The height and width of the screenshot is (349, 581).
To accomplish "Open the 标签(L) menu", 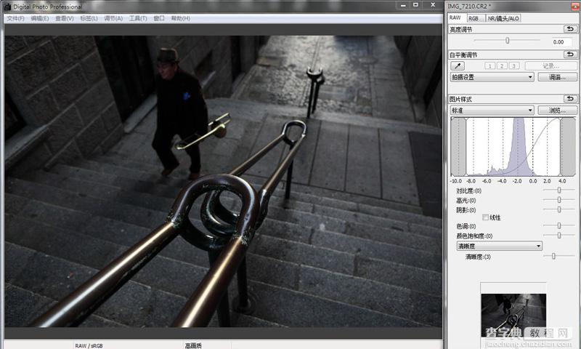I will (89, 18).
